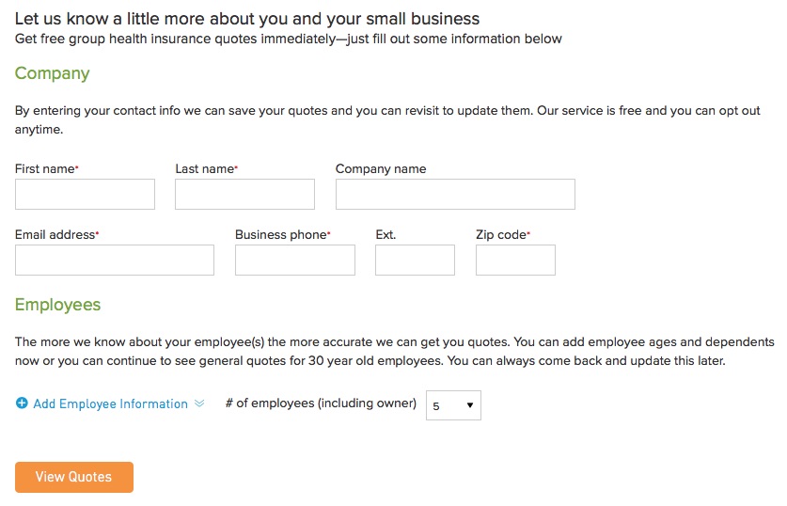Select the Ext. input field
787x506 pixels.
(415, 260)
